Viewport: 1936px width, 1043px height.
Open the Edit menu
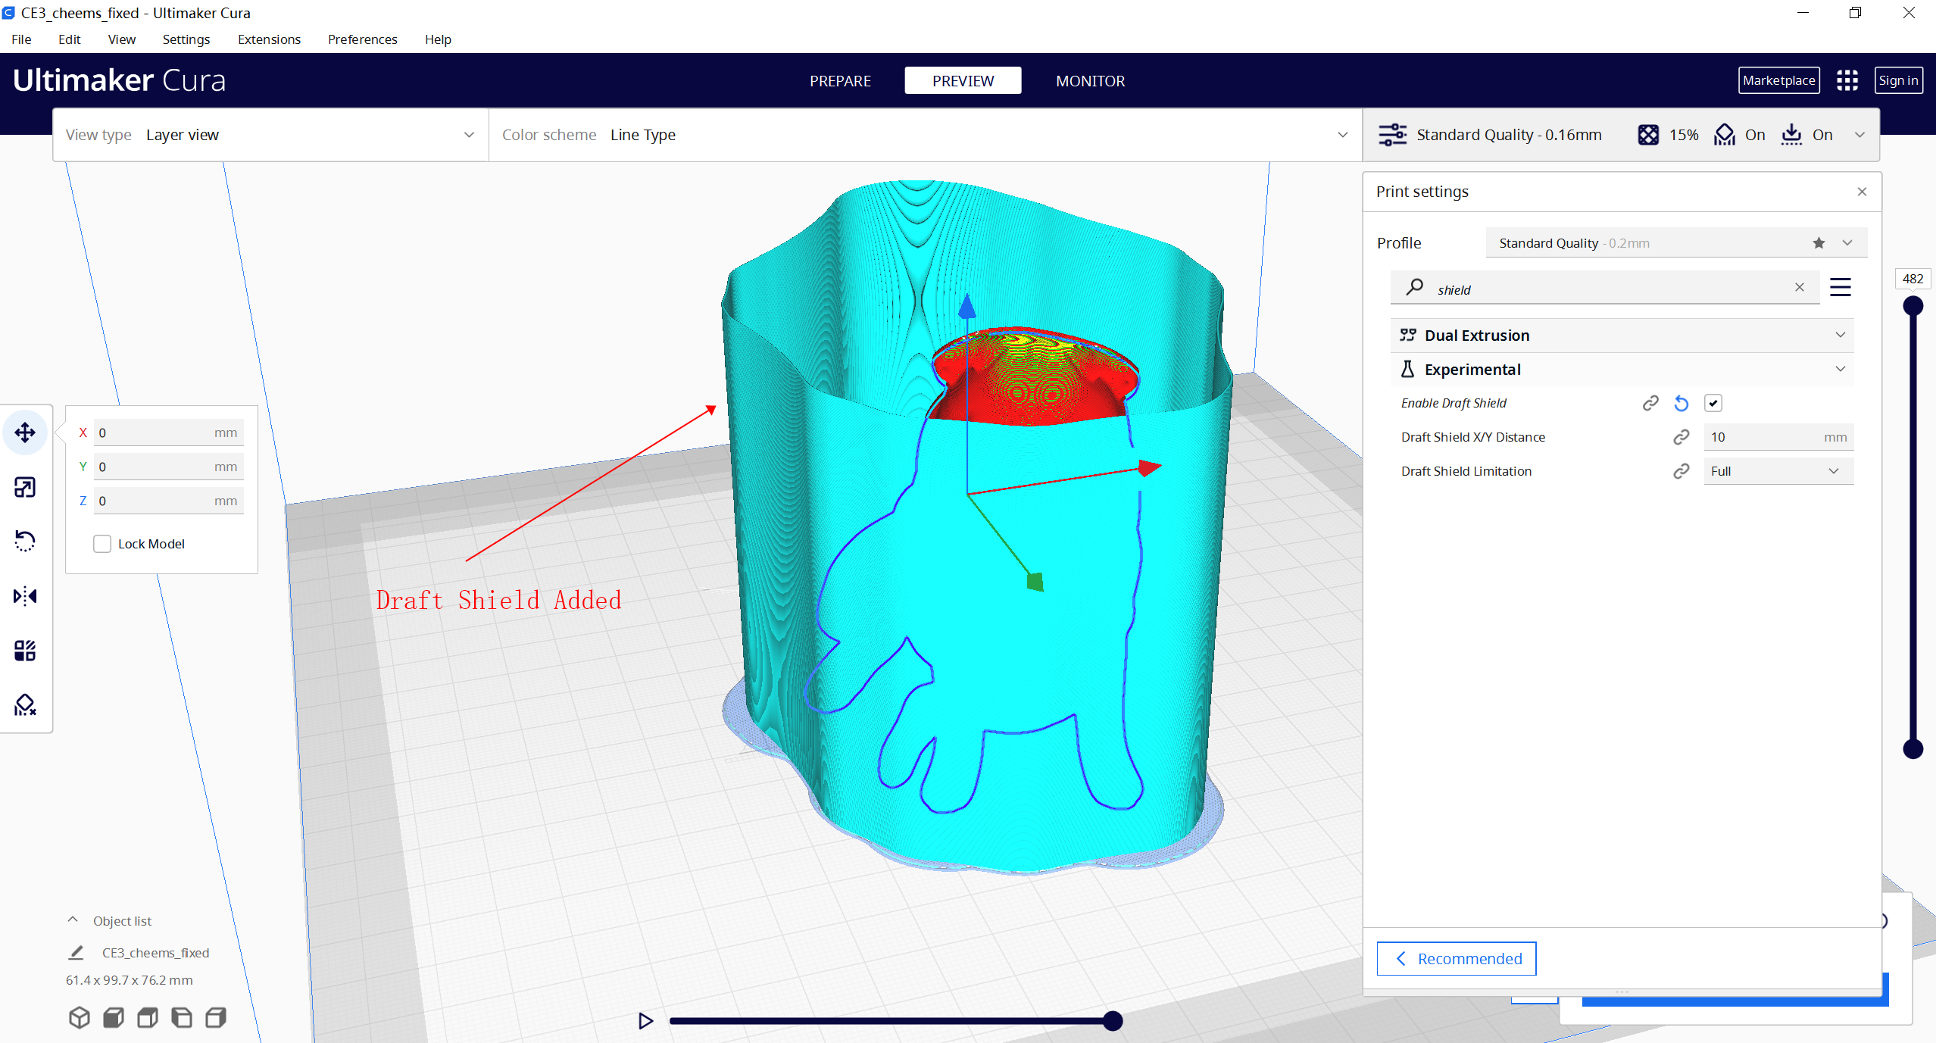click(70, 39)
